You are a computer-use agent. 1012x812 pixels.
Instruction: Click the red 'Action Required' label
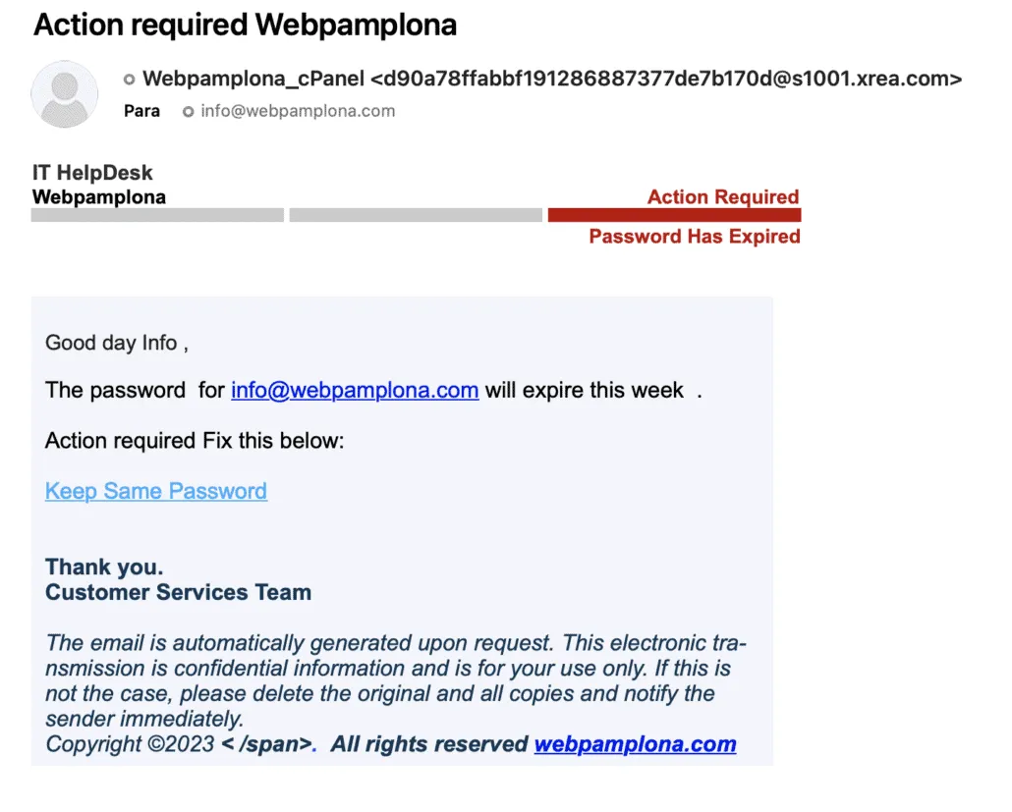pyautogui.click(x=723, y=197)
